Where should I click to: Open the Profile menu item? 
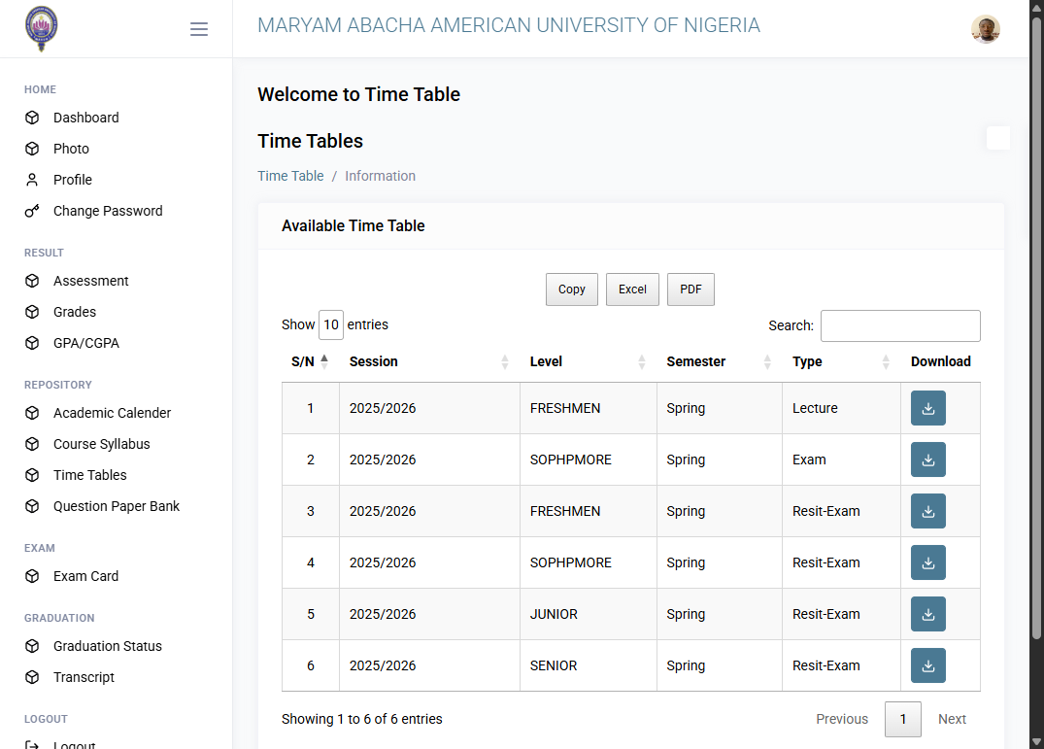point(73,180)
